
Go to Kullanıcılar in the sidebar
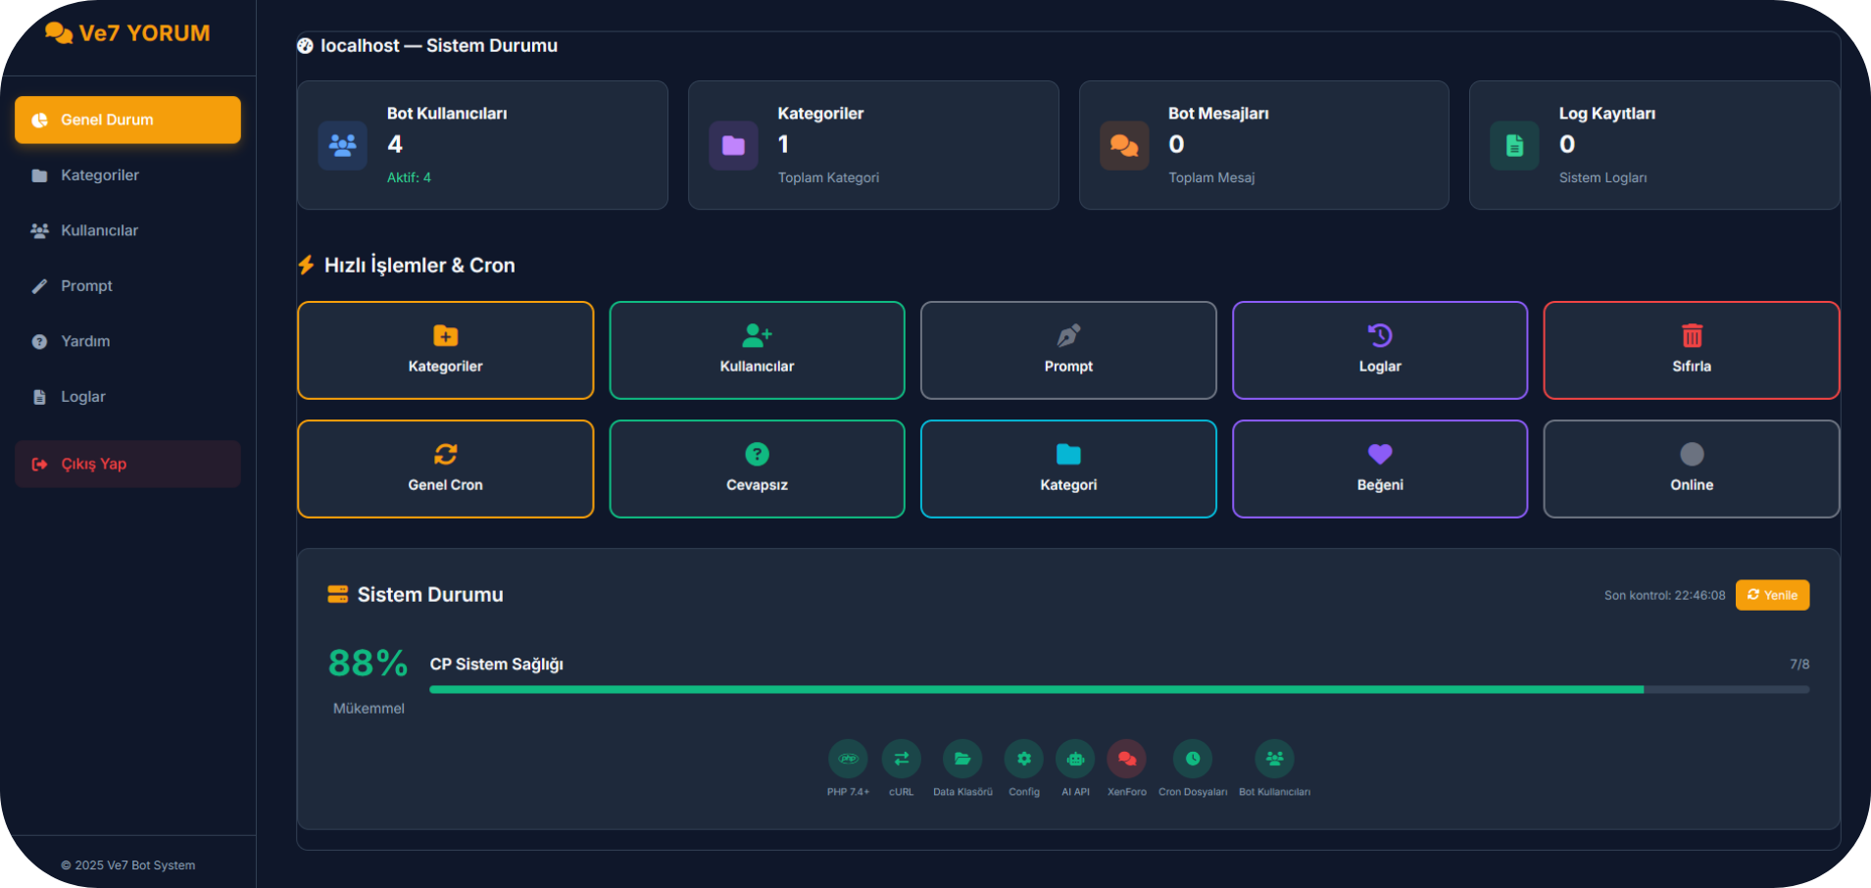click(x=99, y=230)
